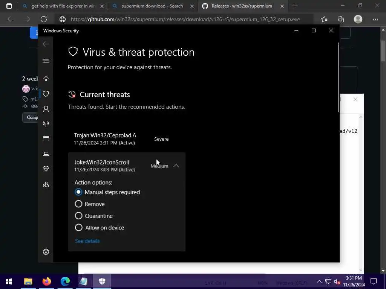Open network status tray icon
This screenshot has width=386, height=289.
pos(328,281)
